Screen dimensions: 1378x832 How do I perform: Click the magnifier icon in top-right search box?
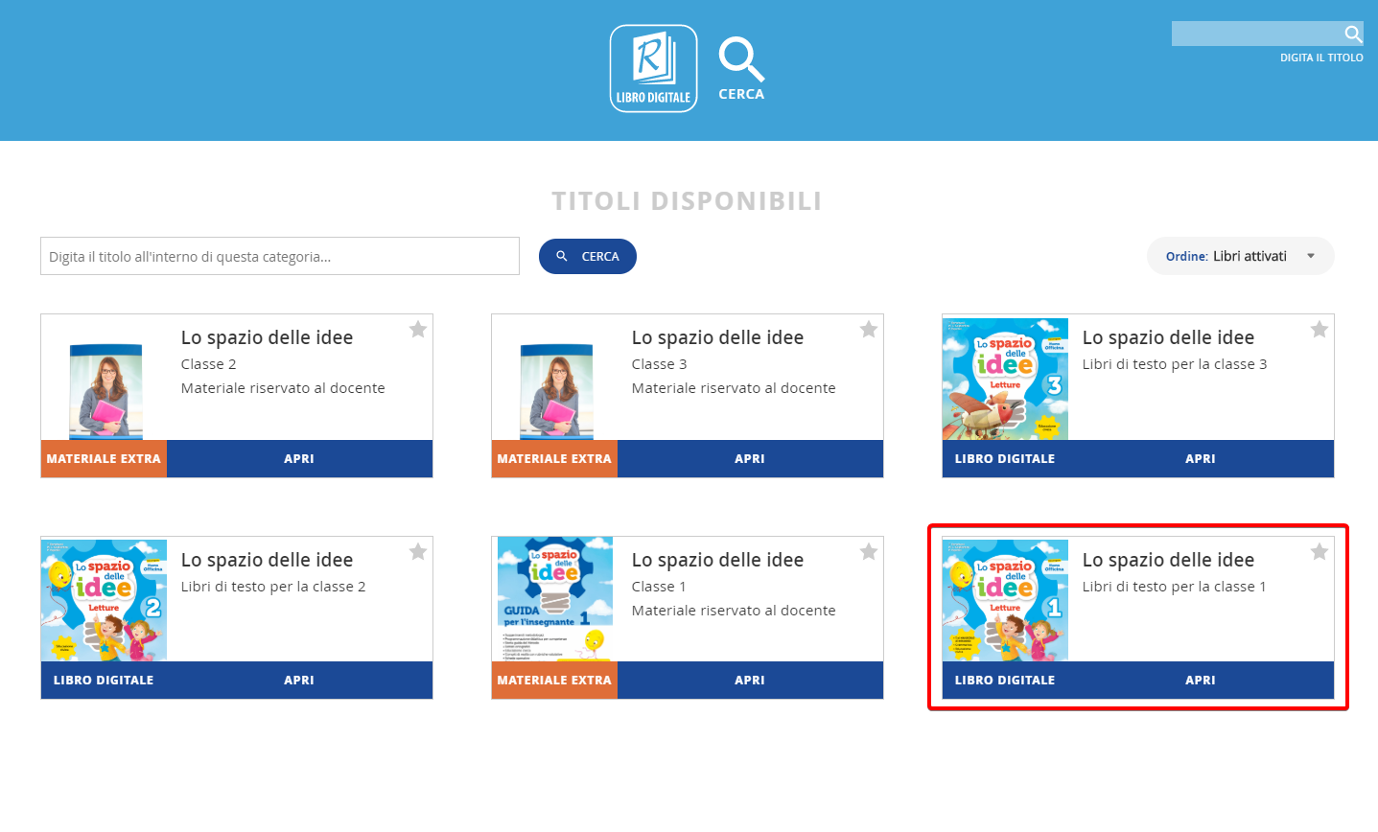(x=1352, y=35)
